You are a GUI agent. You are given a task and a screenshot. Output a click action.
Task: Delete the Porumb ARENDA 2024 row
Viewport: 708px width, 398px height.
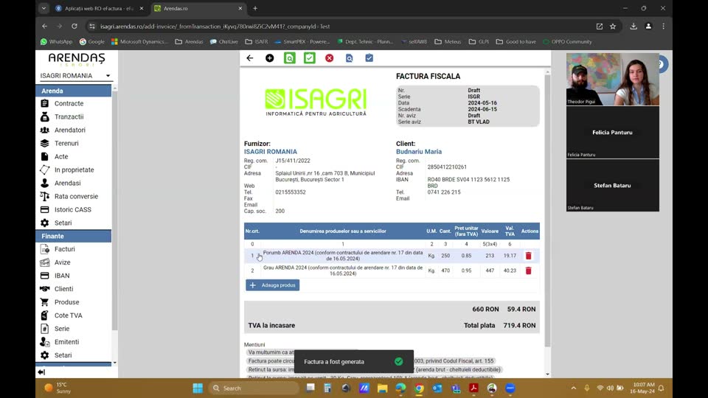528,256
